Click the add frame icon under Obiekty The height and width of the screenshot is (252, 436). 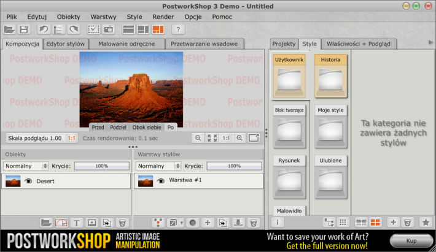tap(91, 223)
